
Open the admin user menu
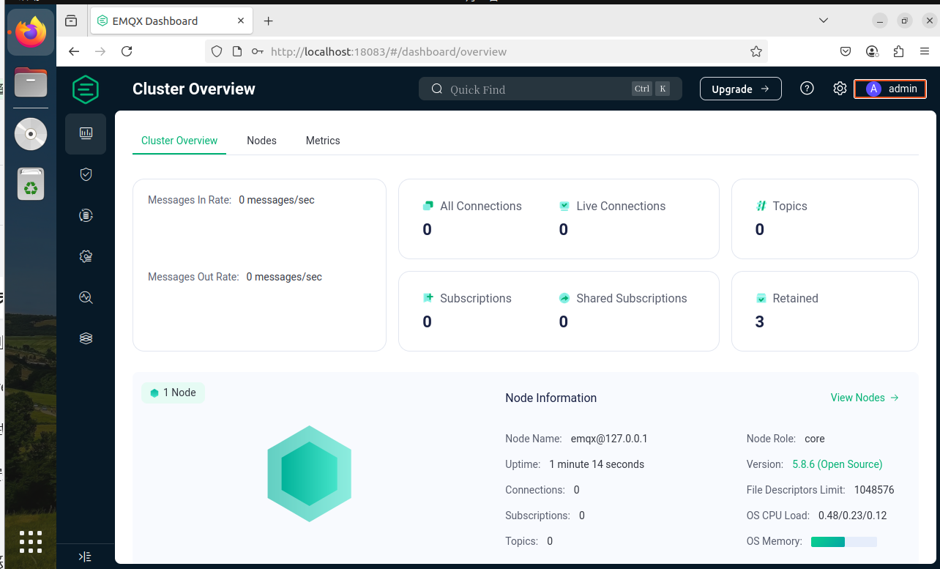[890, 89]
